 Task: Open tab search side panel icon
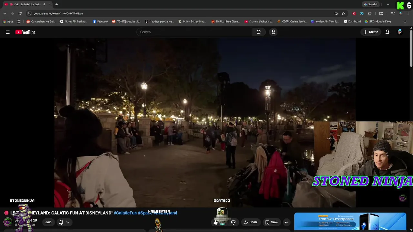381,14
